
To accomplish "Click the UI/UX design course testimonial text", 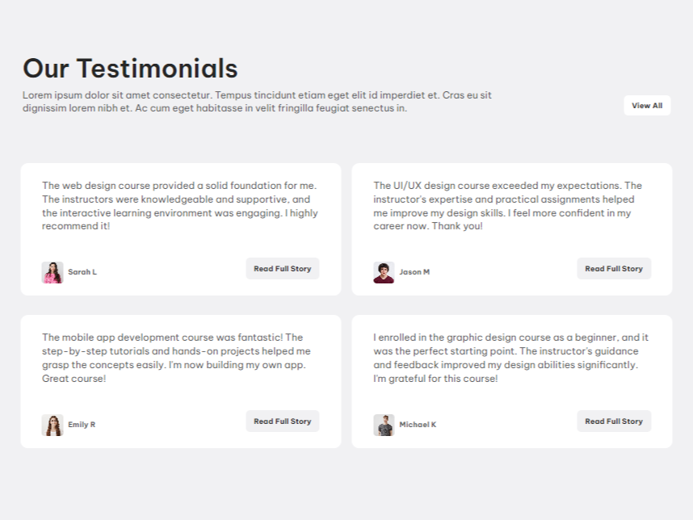I will pos(507,206).
